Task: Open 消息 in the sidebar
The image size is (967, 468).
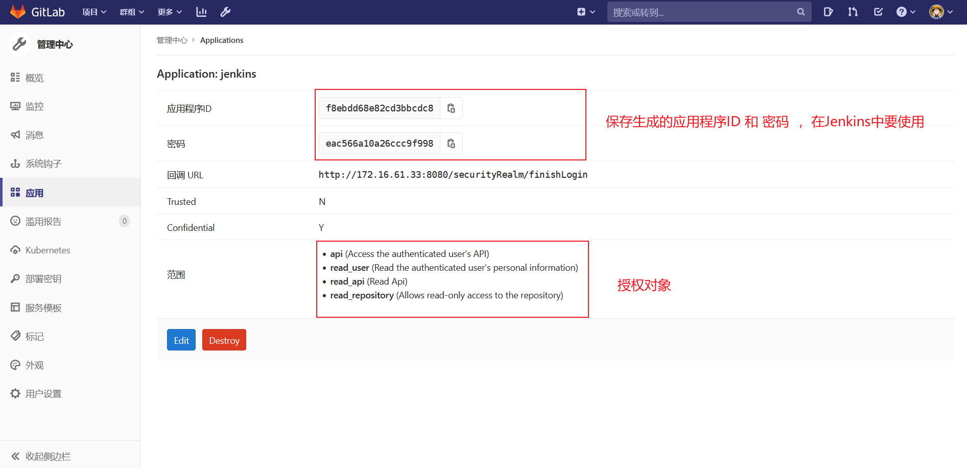Action: (70, 135)
